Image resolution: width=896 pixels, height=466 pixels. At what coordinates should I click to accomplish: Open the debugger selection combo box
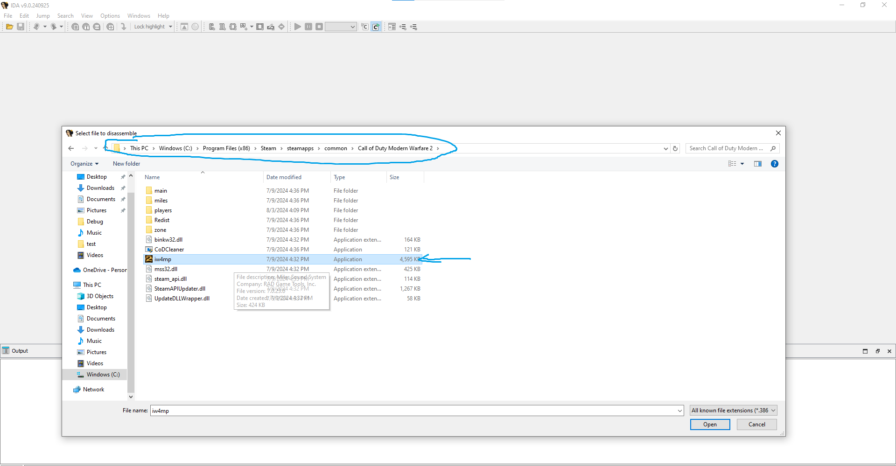tap(341, 27)
